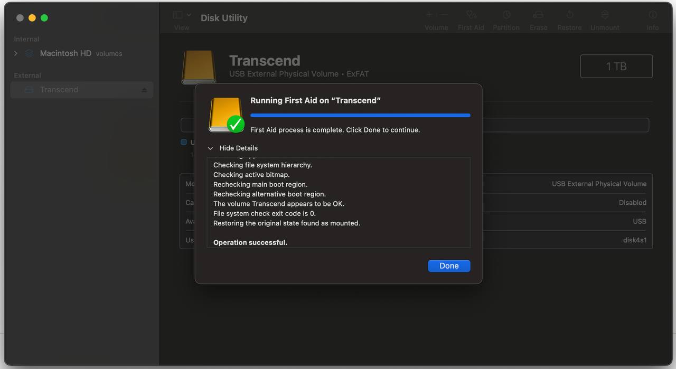Click the "Rechecking main boot region." log line
Screen dimensions: 676x369
coord(260,184)
